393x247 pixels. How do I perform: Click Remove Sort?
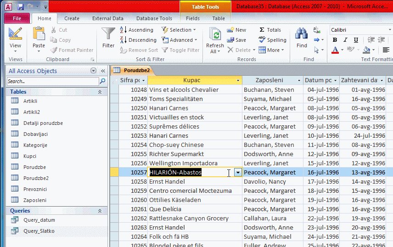point(139,50)
